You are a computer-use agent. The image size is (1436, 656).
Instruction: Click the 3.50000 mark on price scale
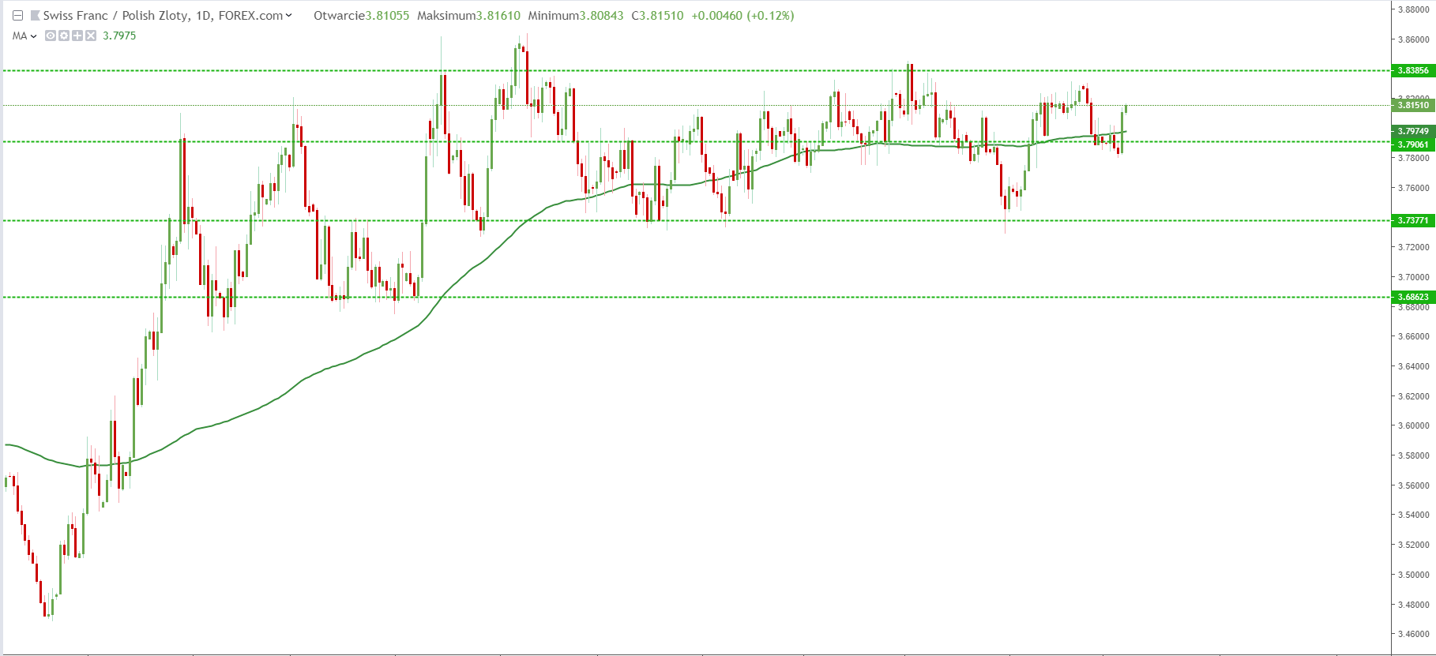[x=1413, y=575]
